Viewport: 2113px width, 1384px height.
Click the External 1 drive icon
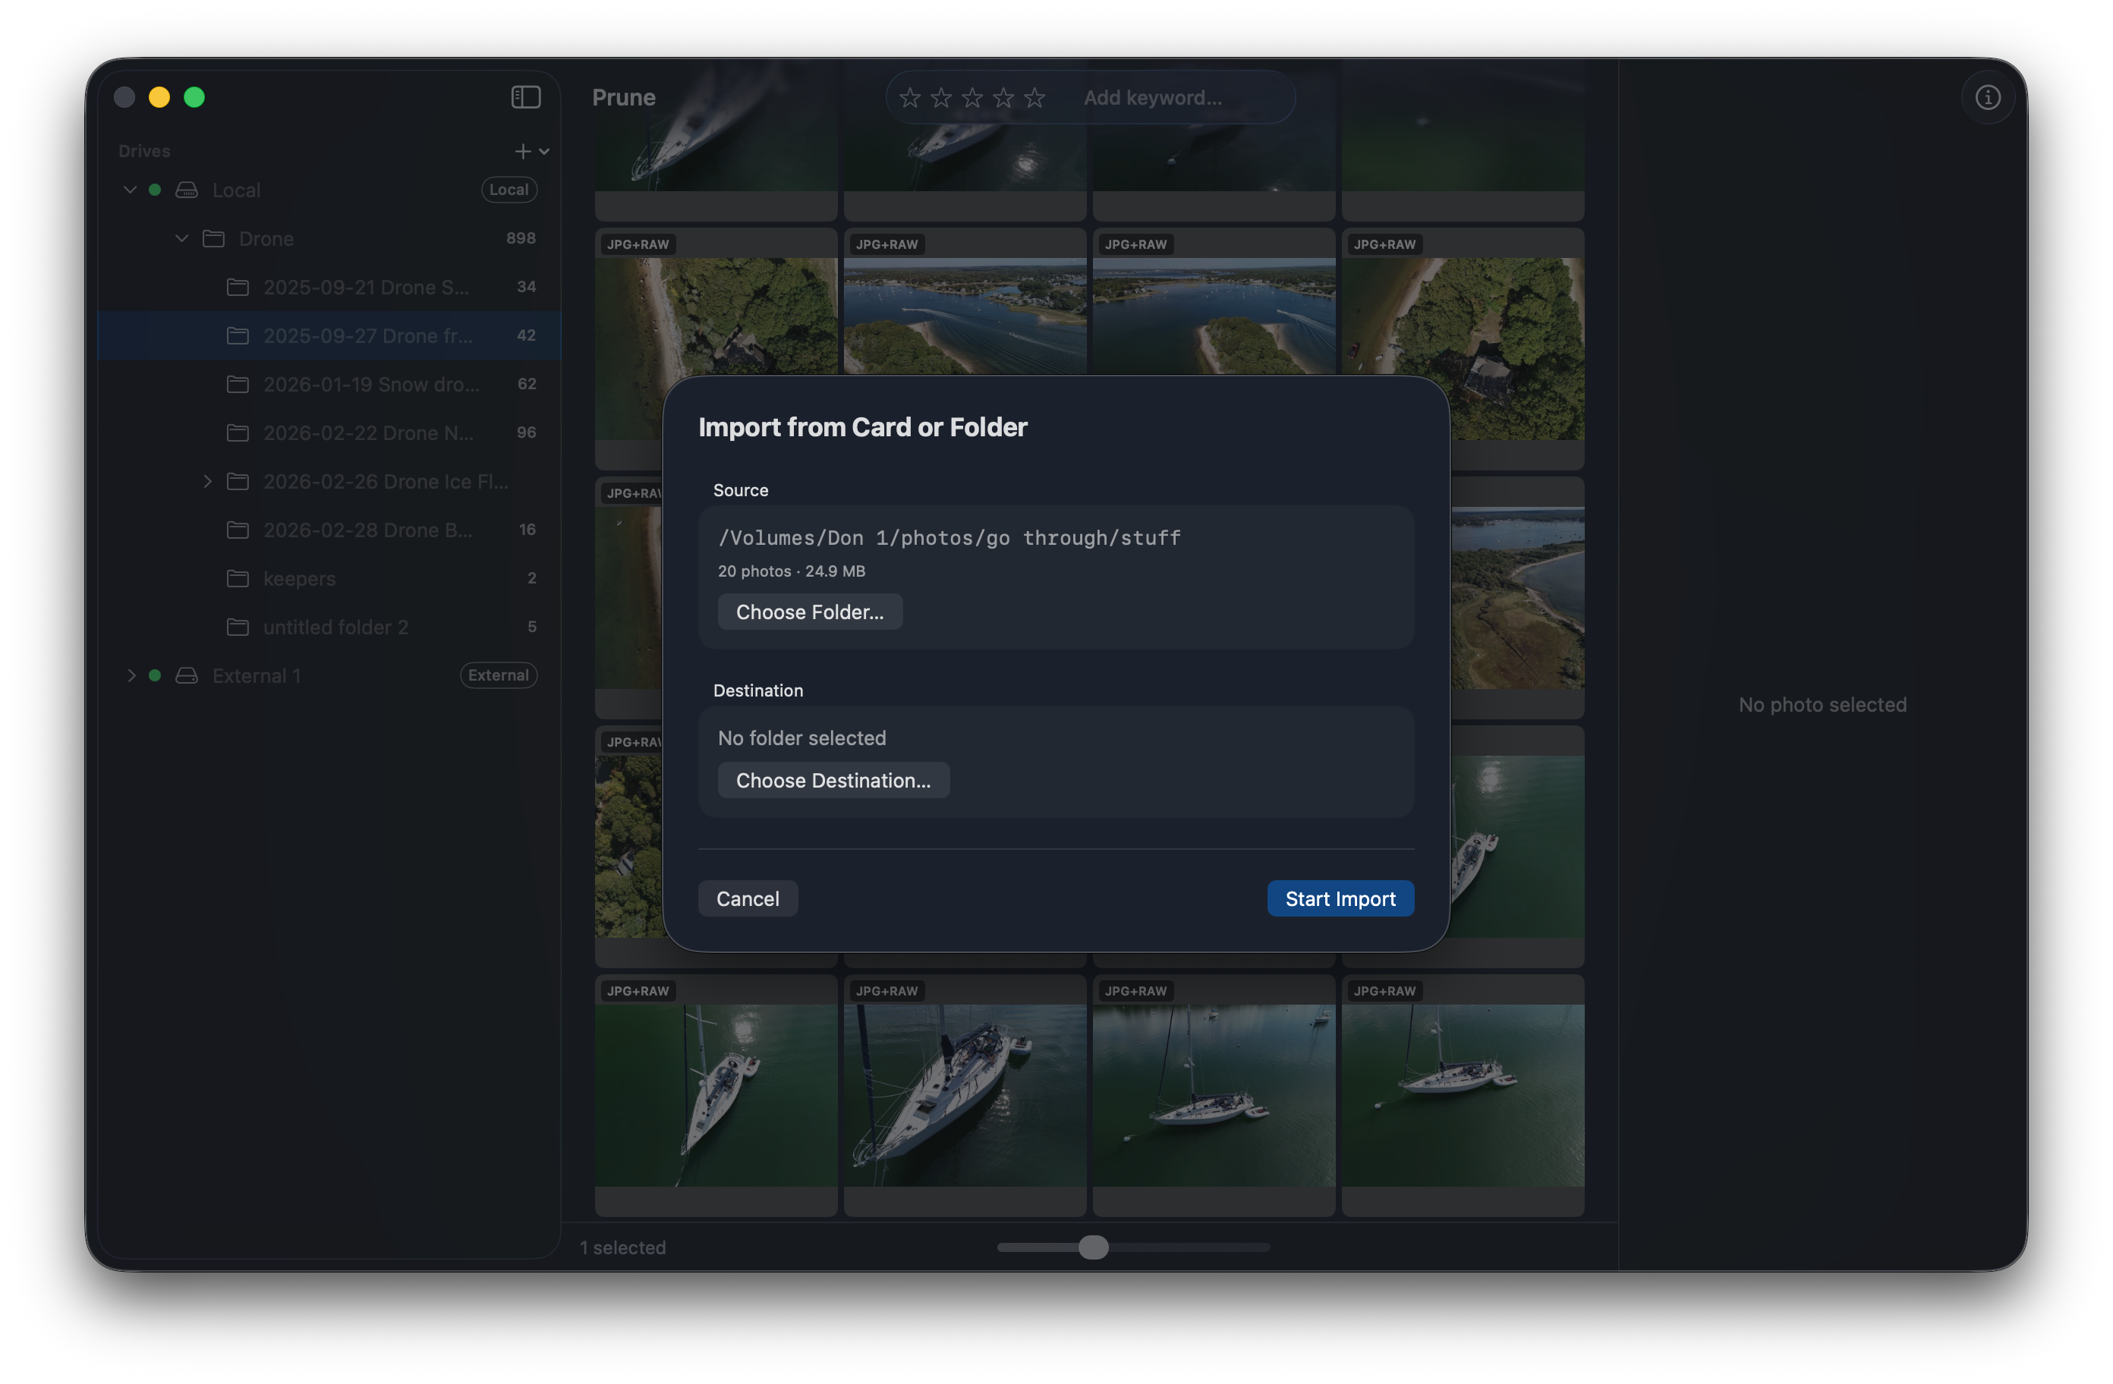pyautogui.click(x=187, y=675)
